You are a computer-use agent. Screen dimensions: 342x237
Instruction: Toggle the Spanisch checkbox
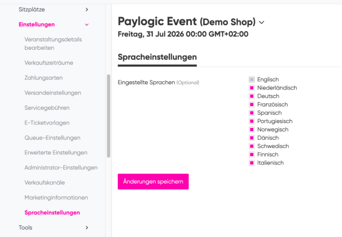(x=252, y=113)
